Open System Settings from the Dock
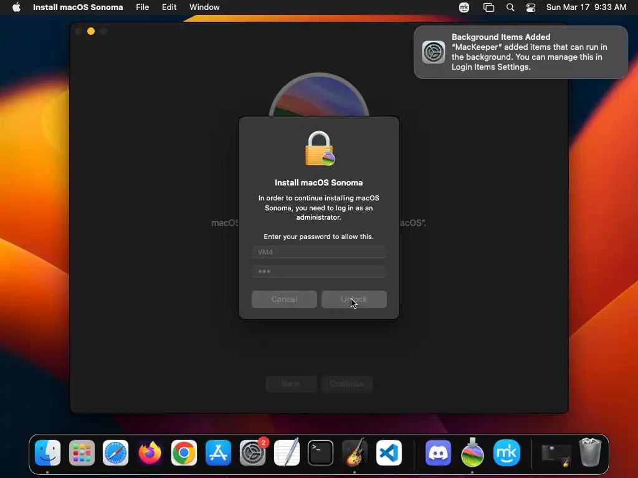The width and height of the screenshot is (638, 478). click(x=252, y=452)
